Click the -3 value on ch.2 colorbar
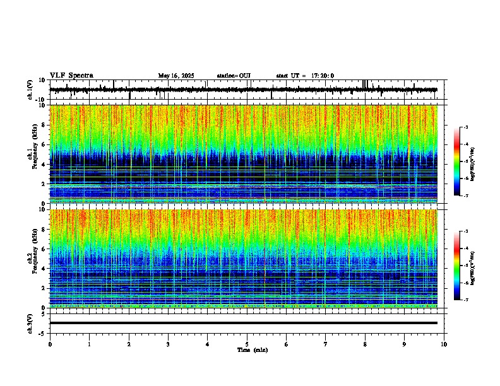 [465, 231]
